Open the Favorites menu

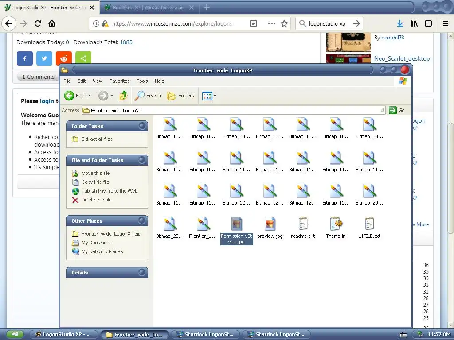click(119, 81)
